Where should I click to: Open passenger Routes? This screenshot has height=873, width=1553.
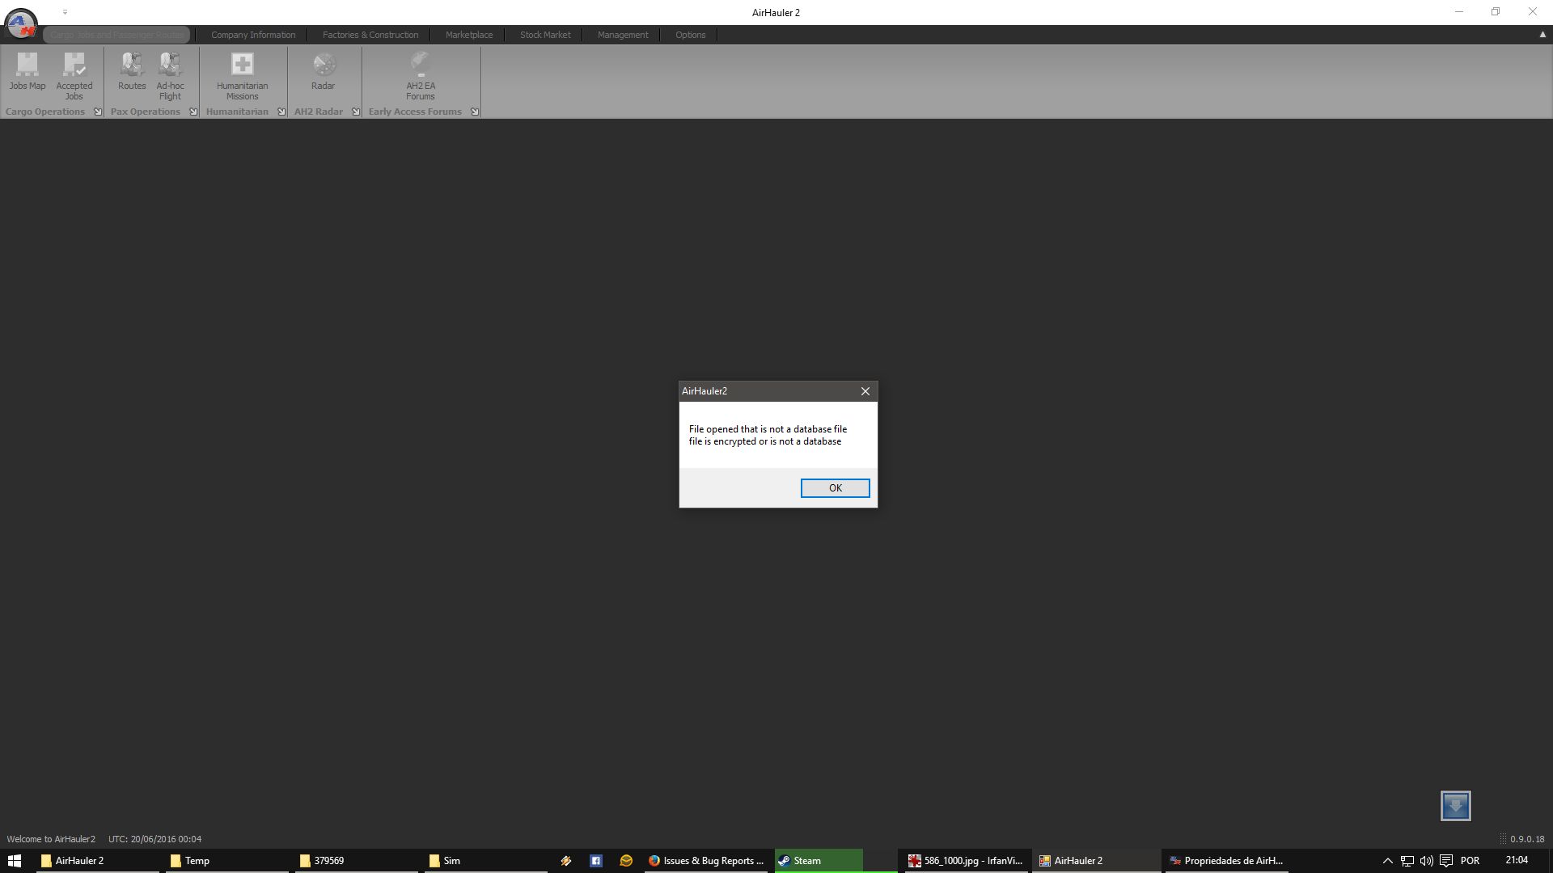132,72
